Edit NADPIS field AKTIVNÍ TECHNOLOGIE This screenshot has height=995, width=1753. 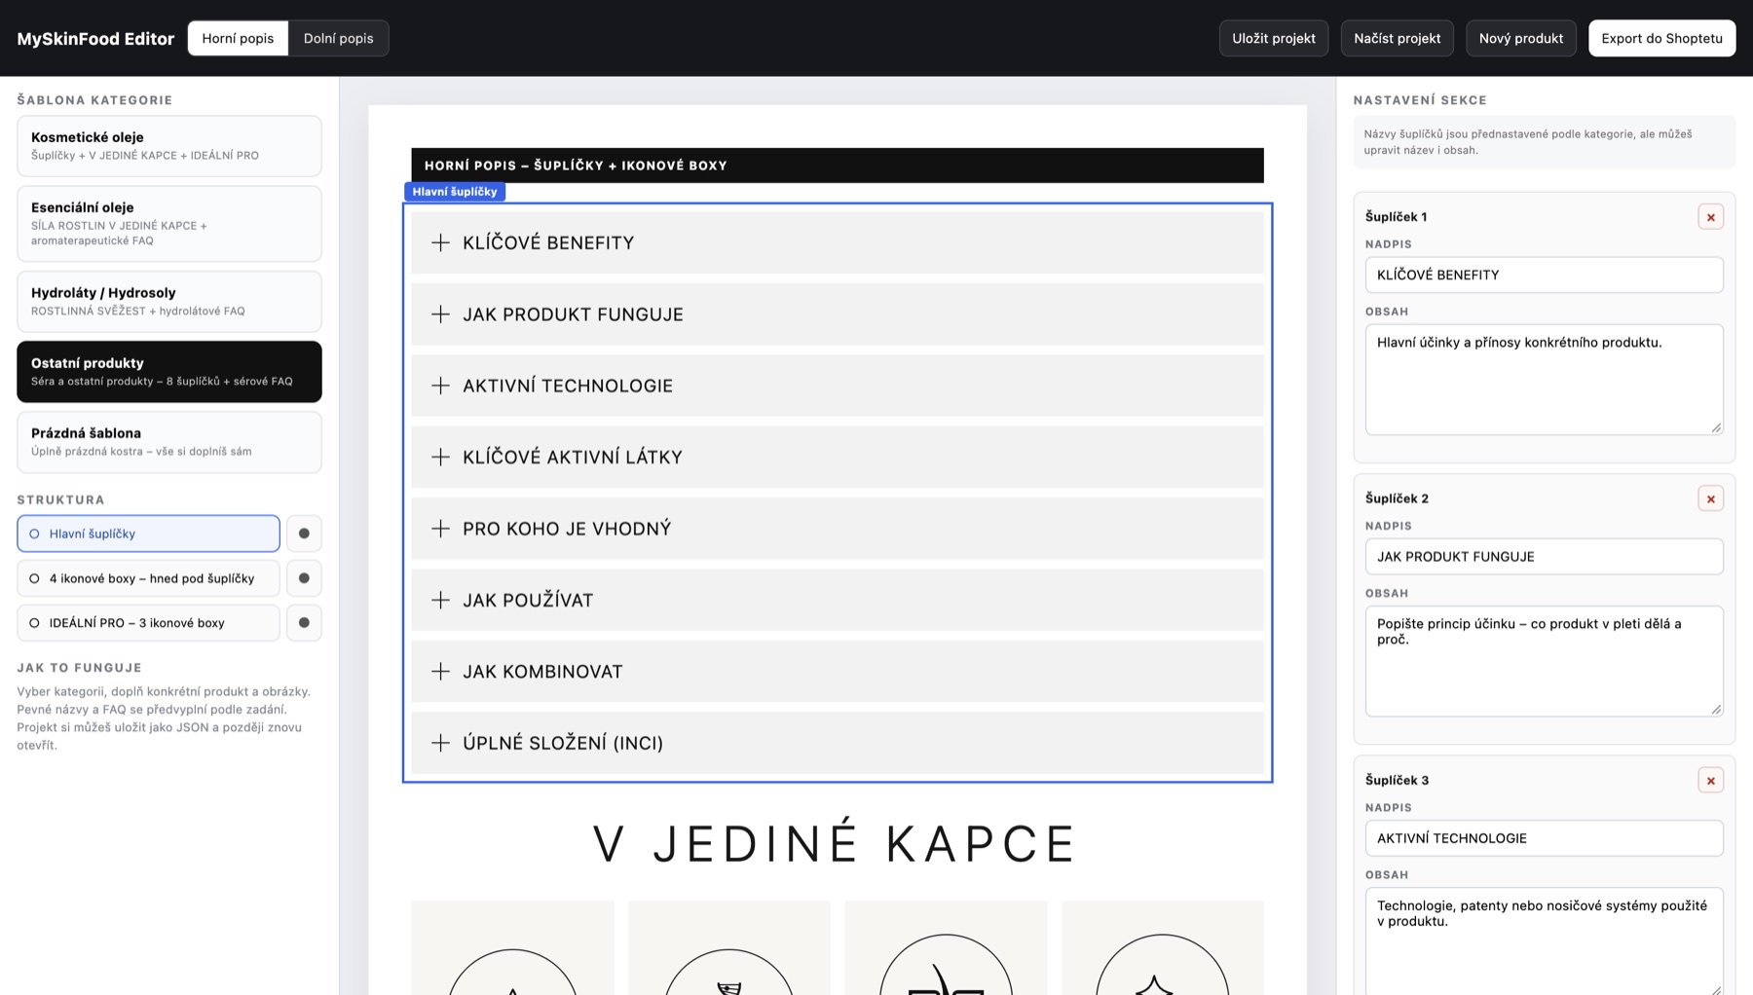tap(1544, 838)
